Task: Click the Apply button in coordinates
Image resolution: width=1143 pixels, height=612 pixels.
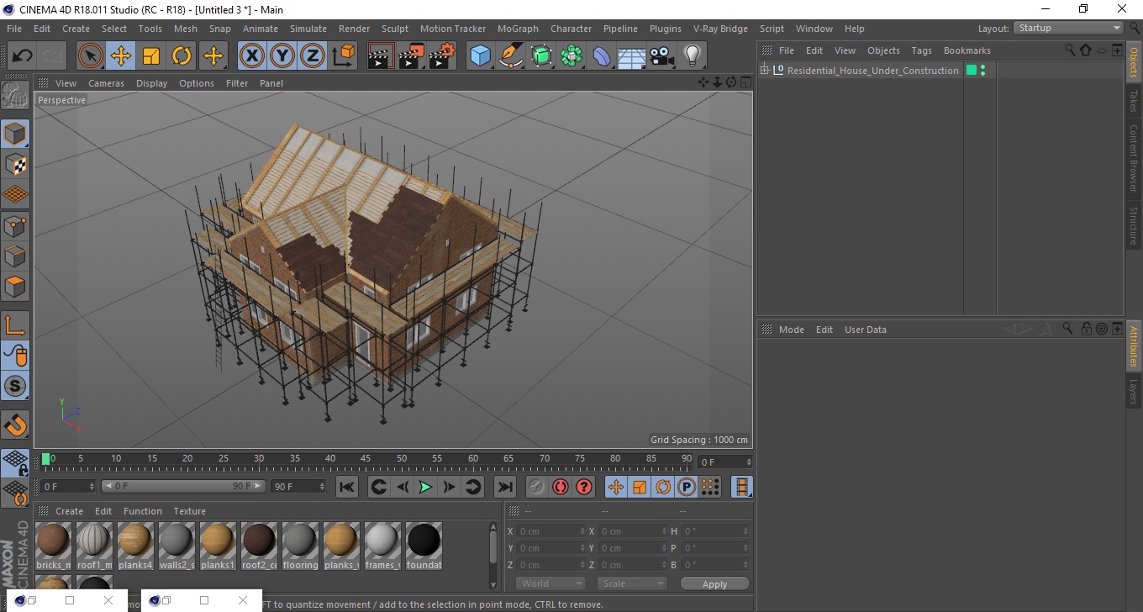Action: [714, 584]
